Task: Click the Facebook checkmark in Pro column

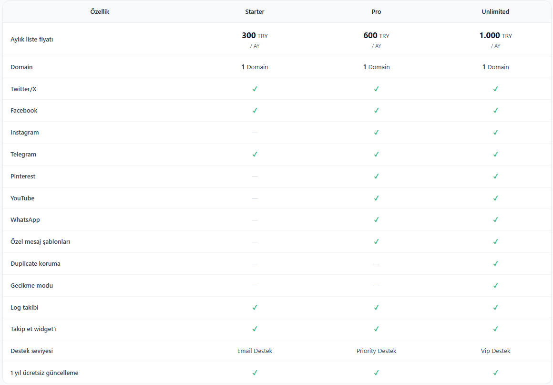Action: tap(376, 111)
